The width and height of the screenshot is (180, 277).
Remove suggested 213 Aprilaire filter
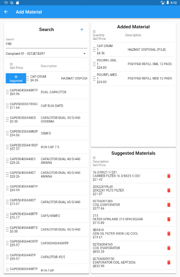(x=169, y=219)
